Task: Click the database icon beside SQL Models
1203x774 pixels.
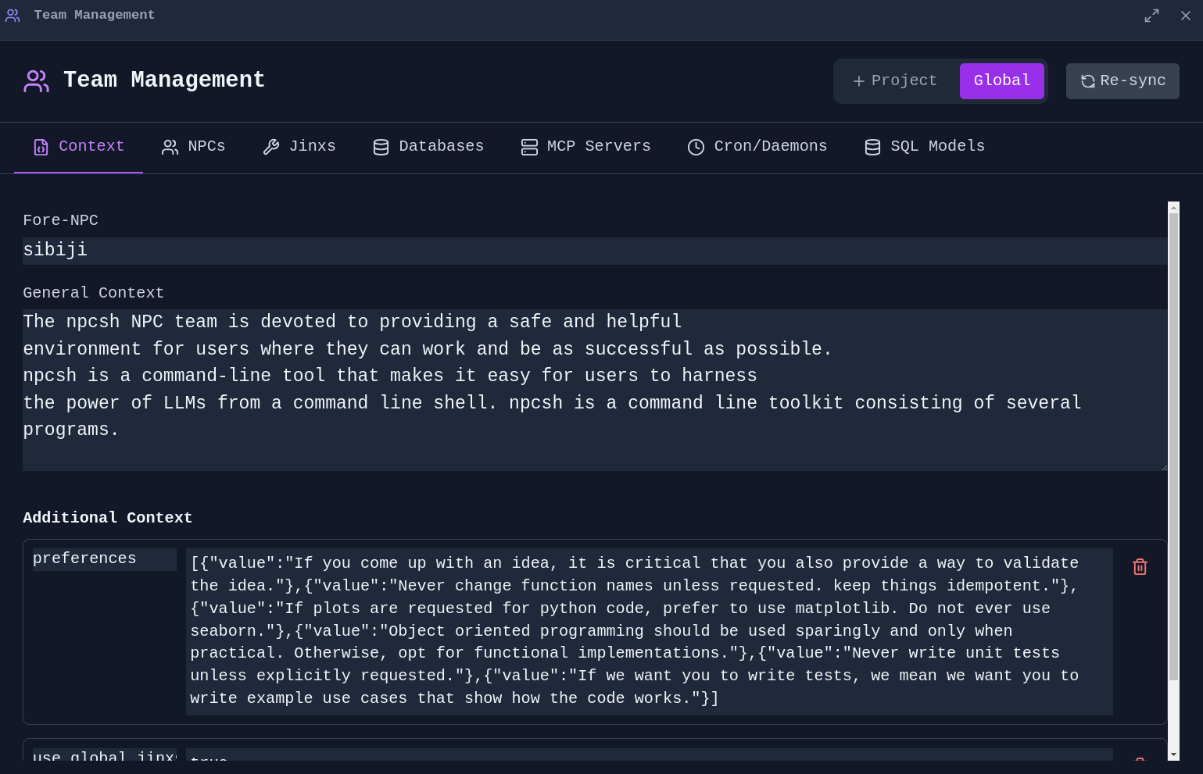Action: coord(872,146)
